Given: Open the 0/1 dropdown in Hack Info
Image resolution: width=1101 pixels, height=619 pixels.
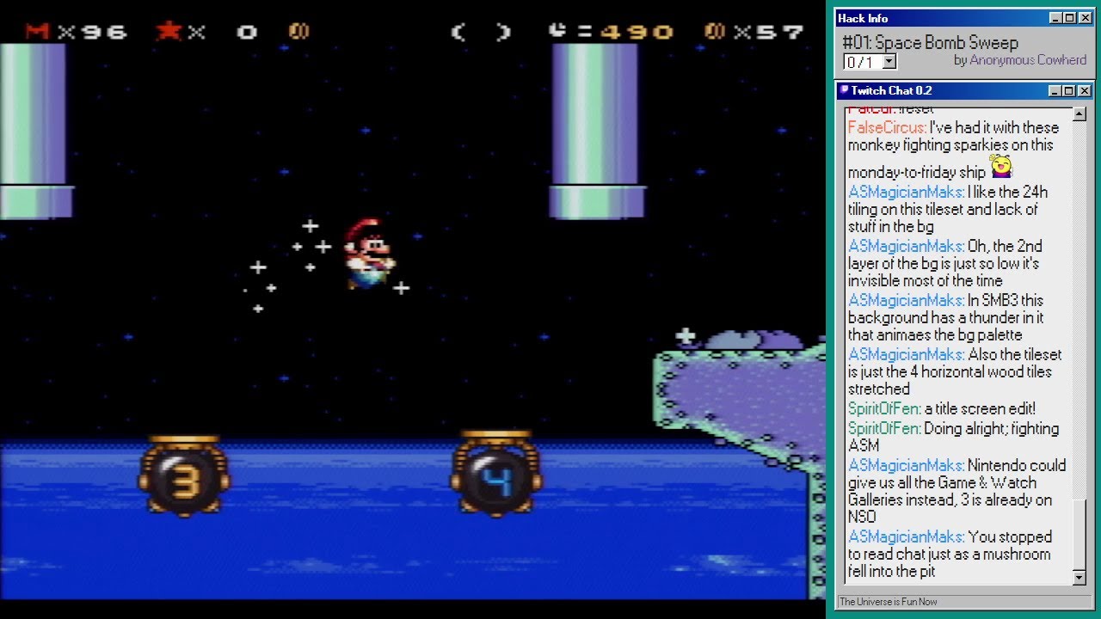Looking at the screenshot, I should [x=889, y=62].
